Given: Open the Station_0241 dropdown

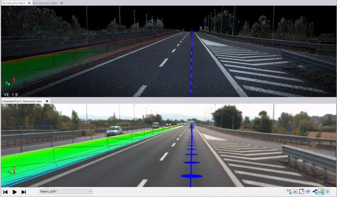Looking at the screenshot, I should click(66, 192).
